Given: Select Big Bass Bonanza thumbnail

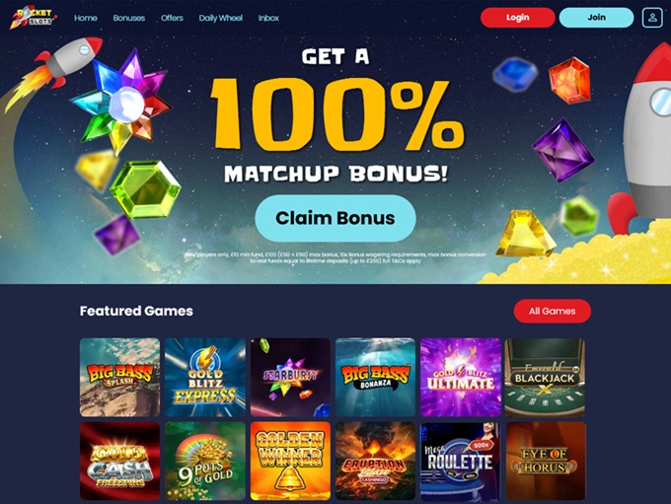Looking at the screenshot, I should coord(375,378).
